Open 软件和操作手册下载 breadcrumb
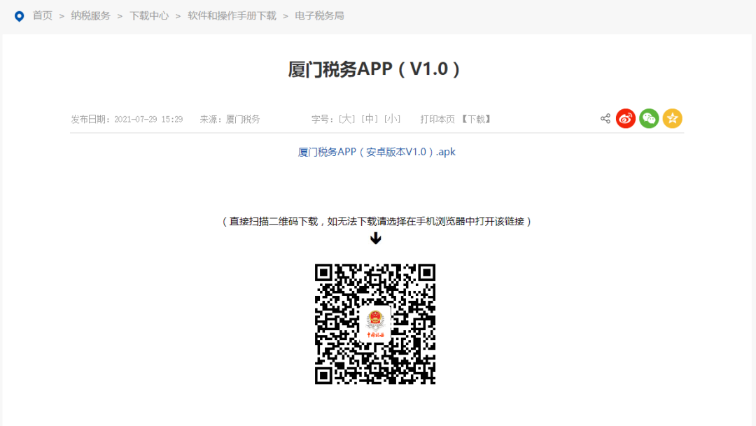756x426 pixels. tap(232, 16)
